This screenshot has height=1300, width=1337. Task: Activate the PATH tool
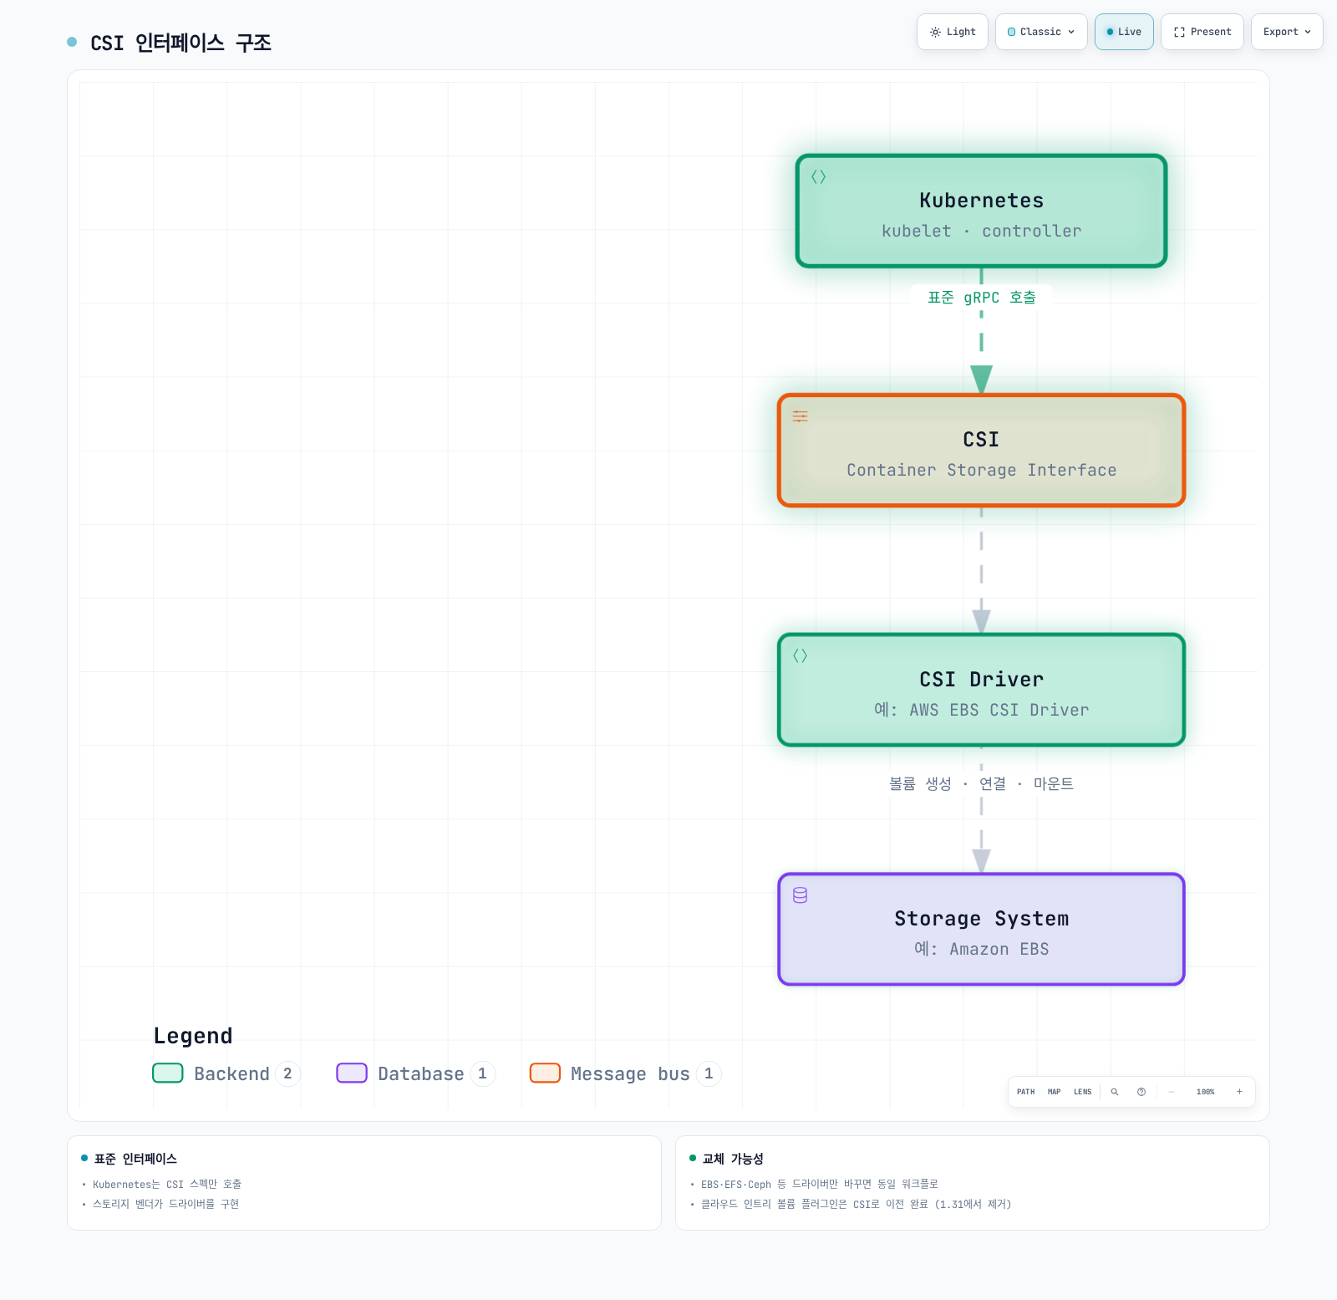tap(1025, 1092)
